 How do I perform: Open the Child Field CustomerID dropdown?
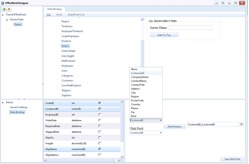(x=161, y=133)
